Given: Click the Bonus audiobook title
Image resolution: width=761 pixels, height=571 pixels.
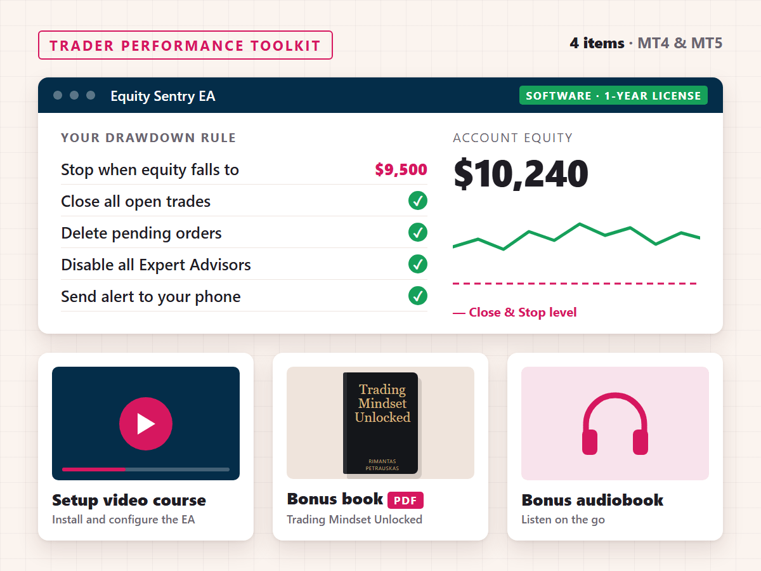Looking at the screenshot, I should pos(592,500).
